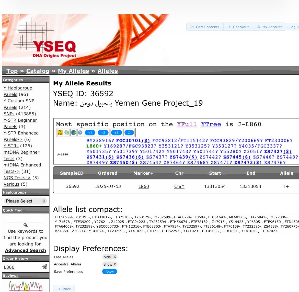Click the FGC30701($) SNP link
The height and width of the screenshot is (292, 299).
coord(133,140)
